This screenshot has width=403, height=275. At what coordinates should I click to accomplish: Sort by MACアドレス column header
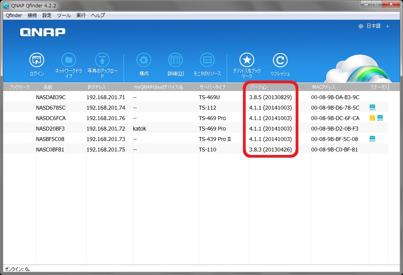click(324, 87)
